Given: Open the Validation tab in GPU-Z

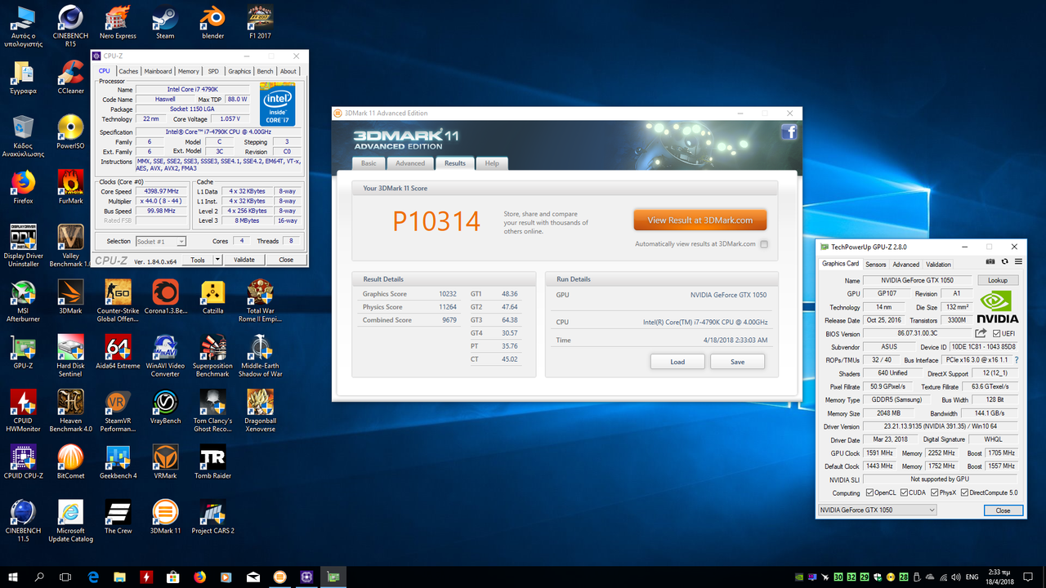Looking at the screenshot, I should point(938,264).
